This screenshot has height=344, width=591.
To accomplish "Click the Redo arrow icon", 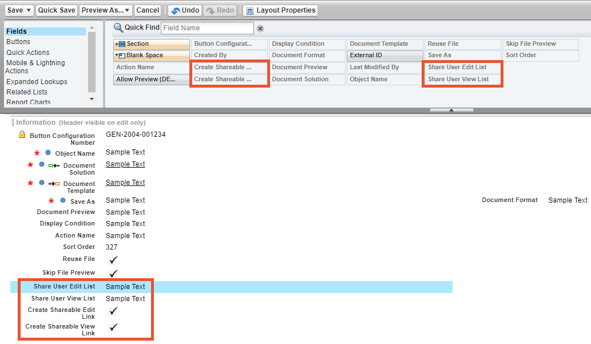I will [210, 10].
